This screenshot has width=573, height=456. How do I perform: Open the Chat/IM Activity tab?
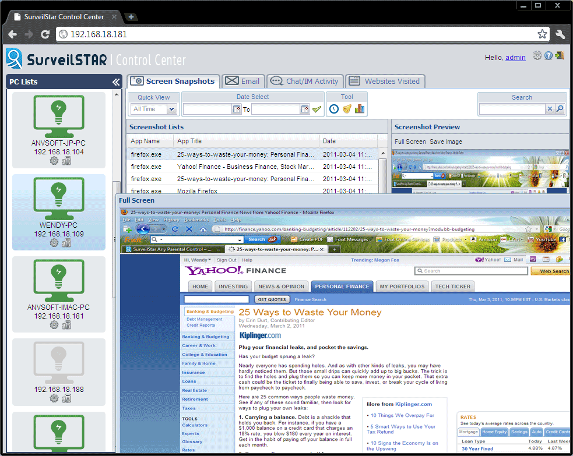point(305,81)
